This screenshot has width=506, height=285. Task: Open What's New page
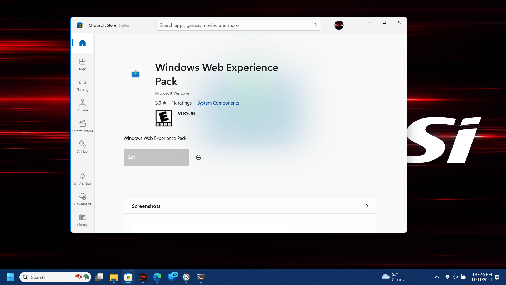coord(82,179)
